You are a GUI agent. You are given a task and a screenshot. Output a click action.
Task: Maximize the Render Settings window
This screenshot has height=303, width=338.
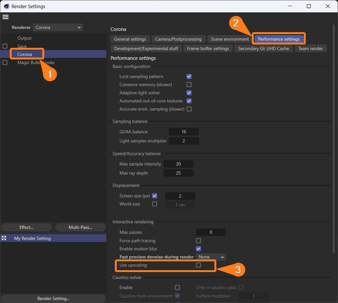[x=309, y=6]
